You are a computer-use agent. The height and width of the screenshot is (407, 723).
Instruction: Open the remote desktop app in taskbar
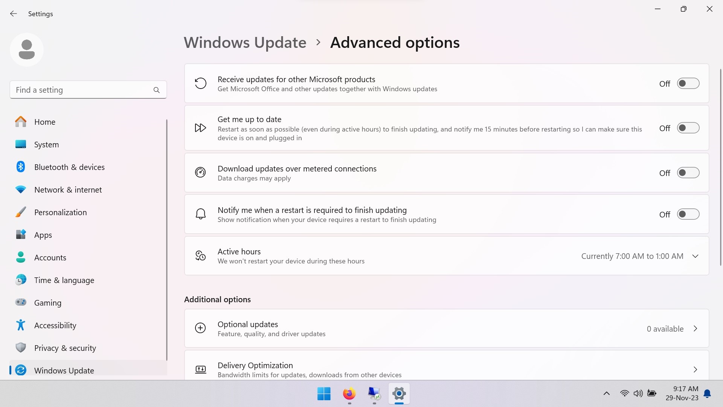pyautogui.click(x=374, y=394)
